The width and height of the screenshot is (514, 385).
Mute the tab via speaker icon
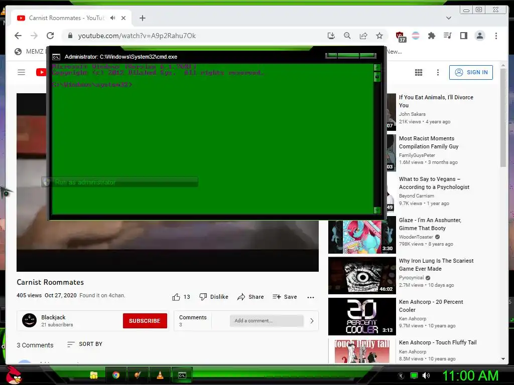click(113, 18)
